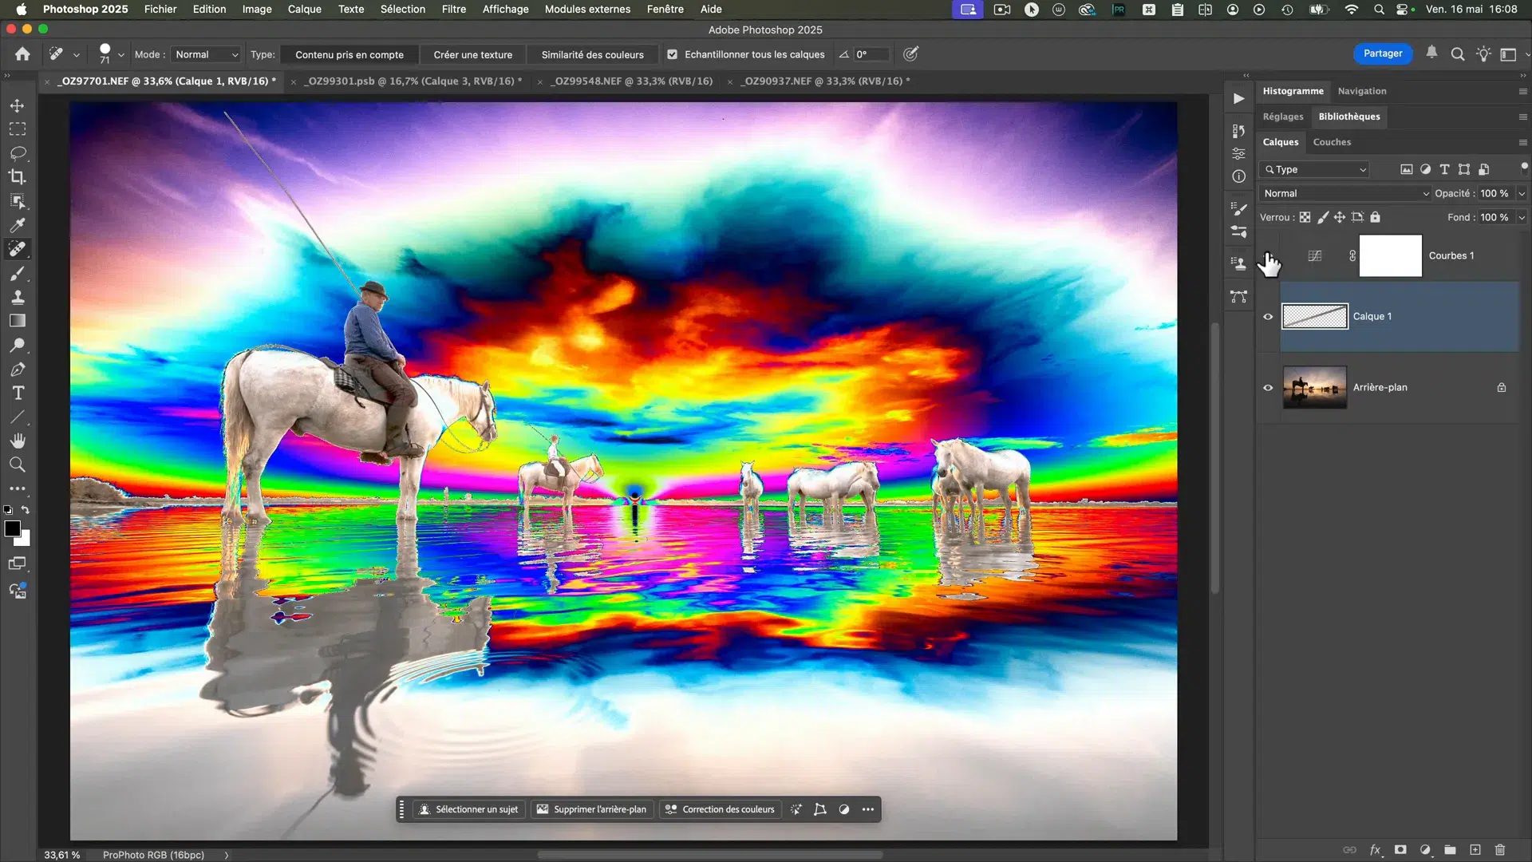Click Sélectionner un sujet button
This screenshot has height=862, width=1532.
click(469, 809)
